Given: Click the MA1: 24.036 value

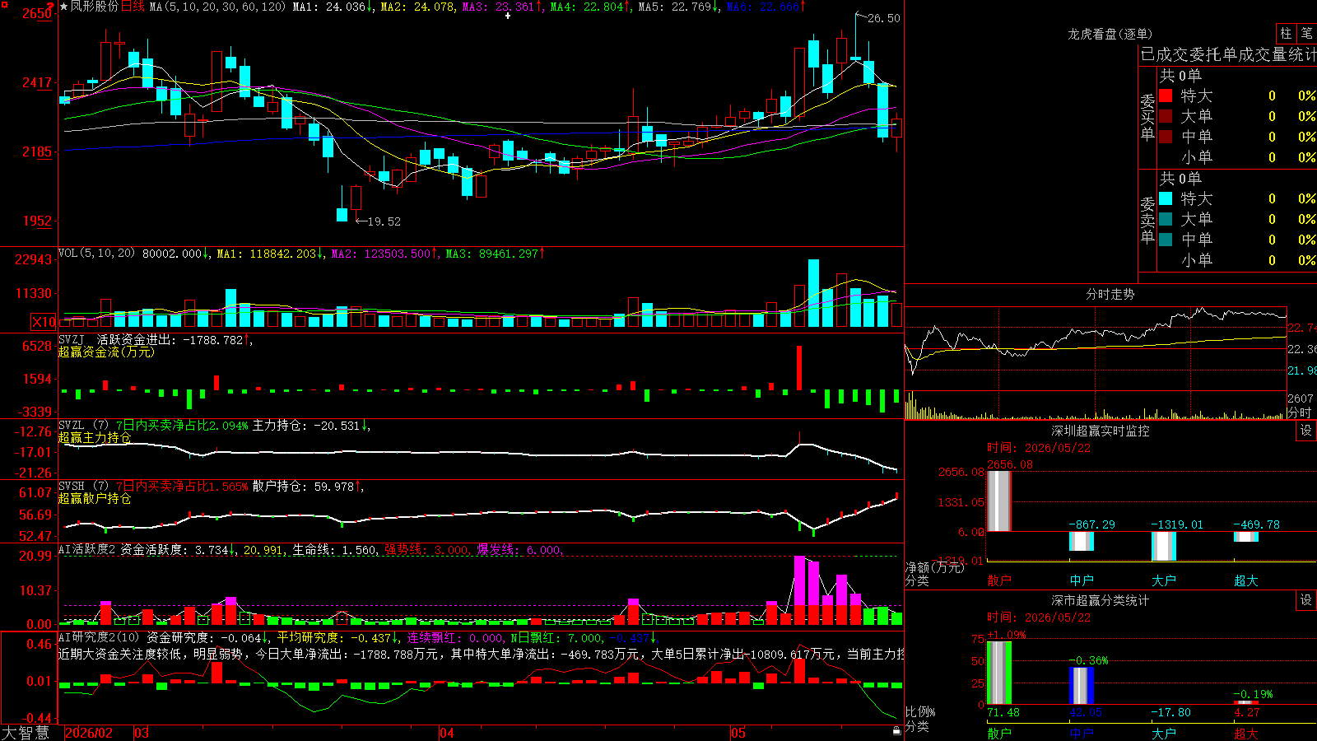Looking at the screenshot, I should (333, 7).
